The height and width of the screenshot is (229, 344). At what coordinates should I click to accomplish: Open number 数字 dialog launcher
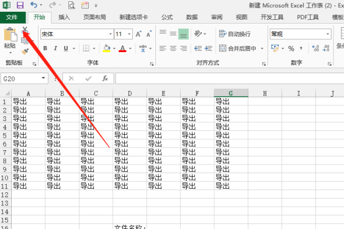pyautogui.click(x=329, y=64)
